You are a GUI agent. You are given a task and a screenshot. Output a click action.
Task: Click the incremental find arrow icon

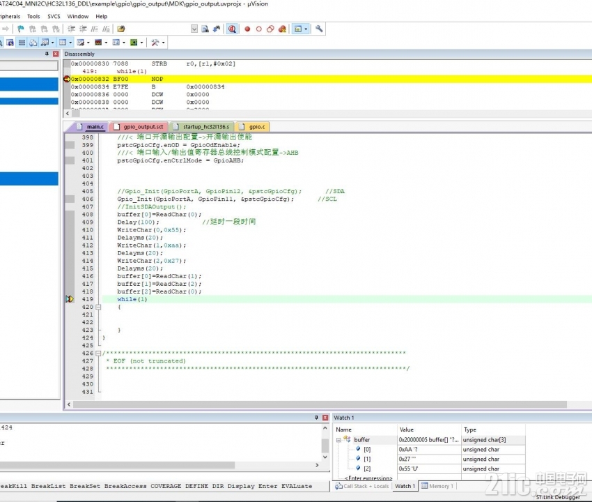pos(217,29)
